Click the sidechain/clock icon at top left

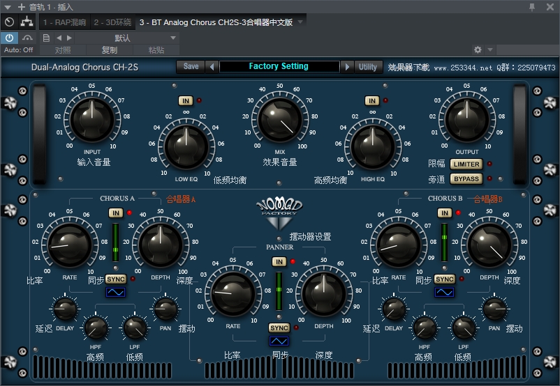click(9, 22)
